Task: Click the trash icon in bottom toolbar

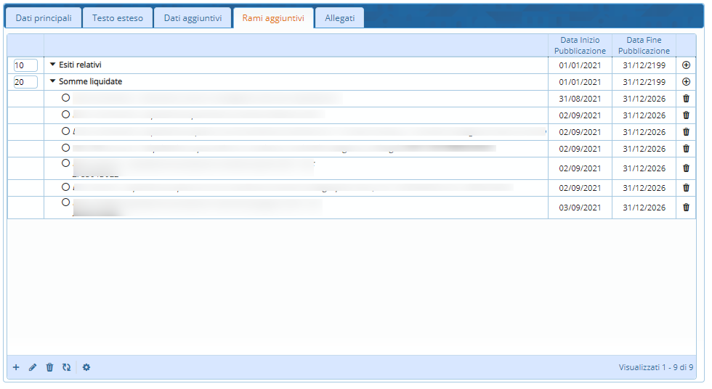Action: [49, 367]
